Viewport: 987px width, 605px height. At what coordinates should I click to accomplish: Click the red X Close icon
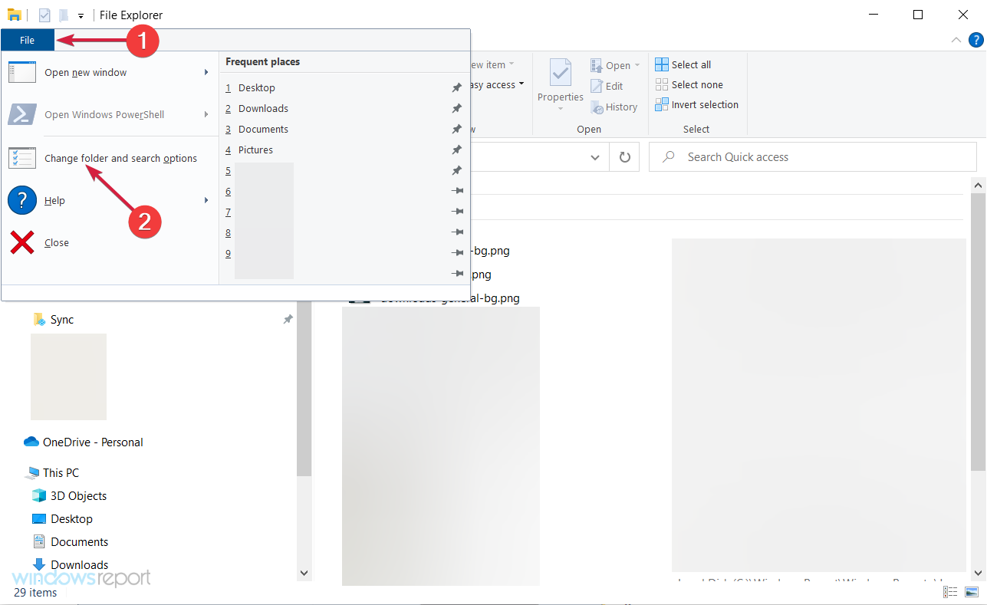click(22, 243)
